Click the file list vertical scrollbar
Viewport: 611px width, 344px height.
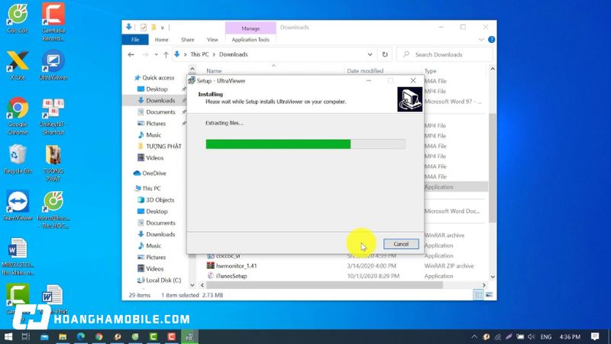point(492,167)
